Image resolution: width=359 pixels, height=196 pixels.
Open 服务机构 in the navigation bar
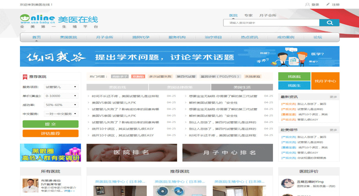tap(177, 37)
